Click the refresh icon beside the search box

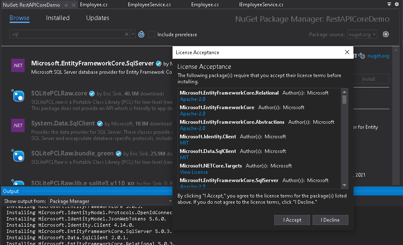141,34
